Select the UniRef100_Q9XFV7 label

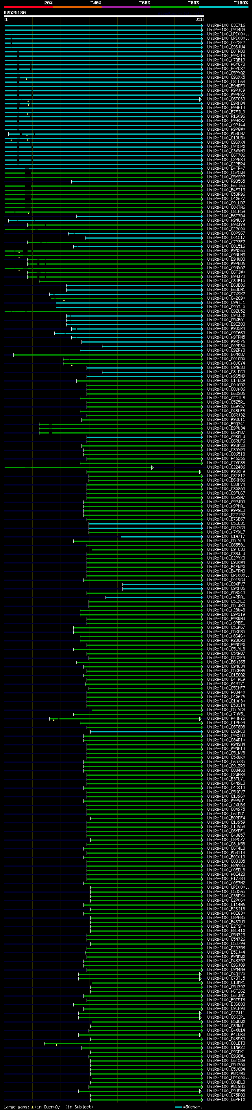(226, 584)
